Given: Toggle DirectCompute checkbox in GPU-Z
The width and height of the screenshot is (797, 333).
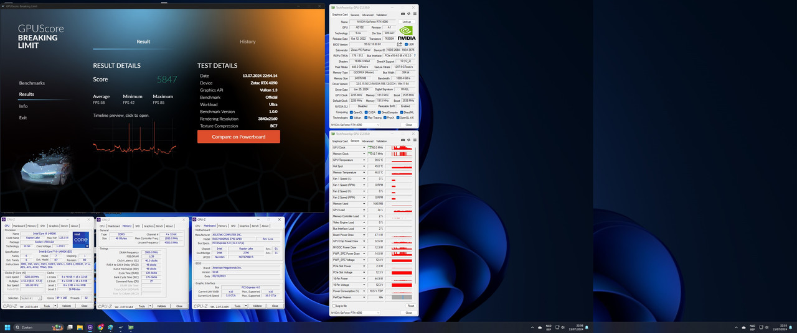Looking at the screenshot, I should pyautogui.click(x=379, y=112).
